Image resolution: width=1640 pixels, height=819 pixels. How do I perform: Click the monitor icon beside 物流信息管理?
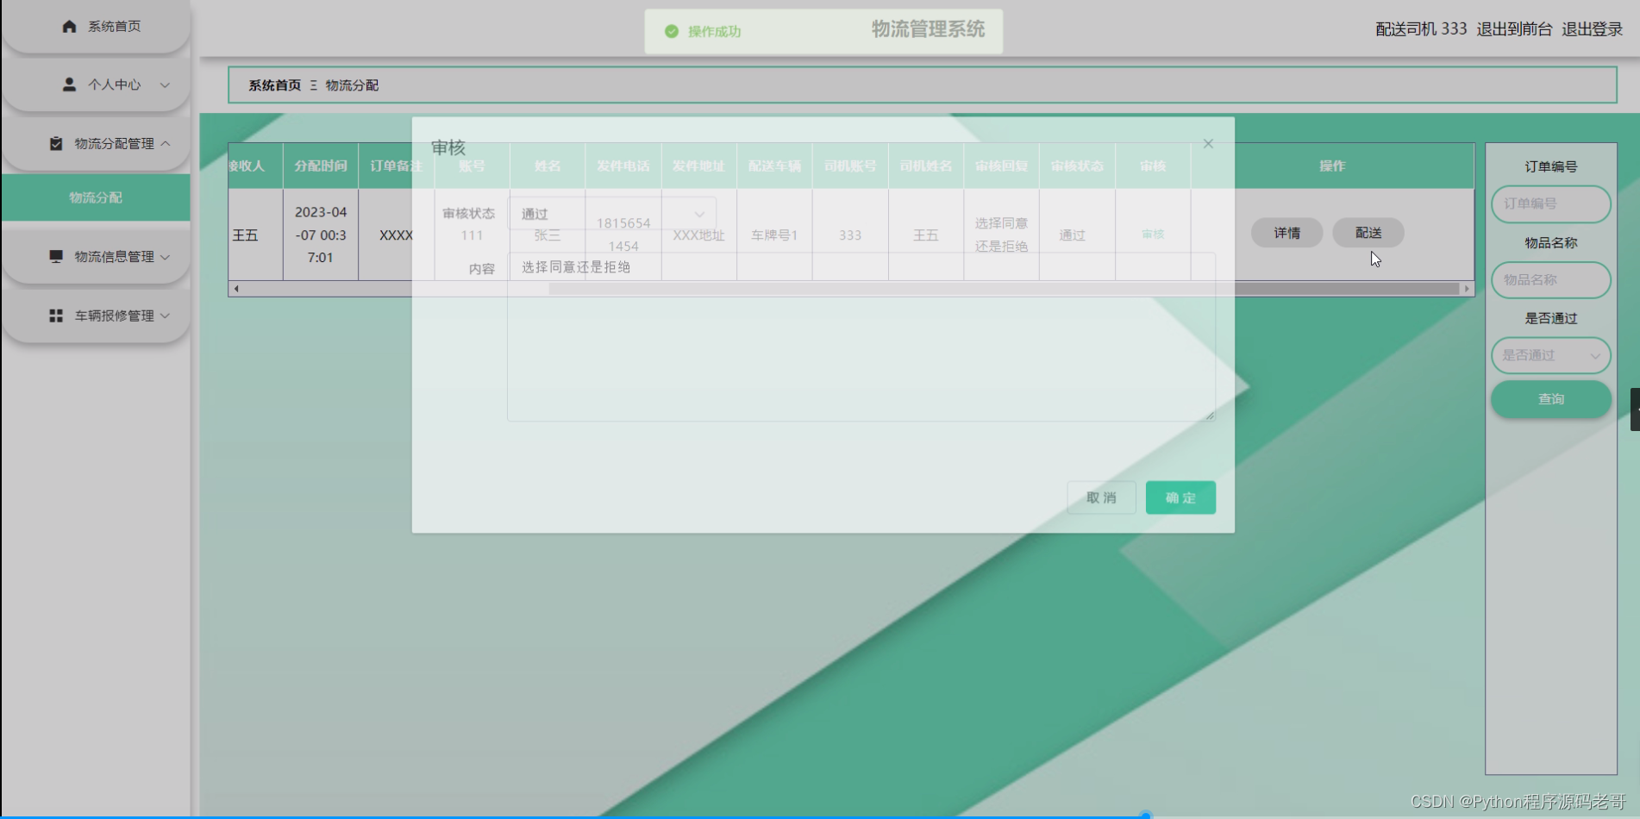tap(56, 257)
